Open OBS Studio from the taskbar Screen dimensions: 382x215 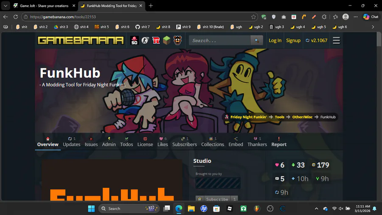[x=270, y=209]
